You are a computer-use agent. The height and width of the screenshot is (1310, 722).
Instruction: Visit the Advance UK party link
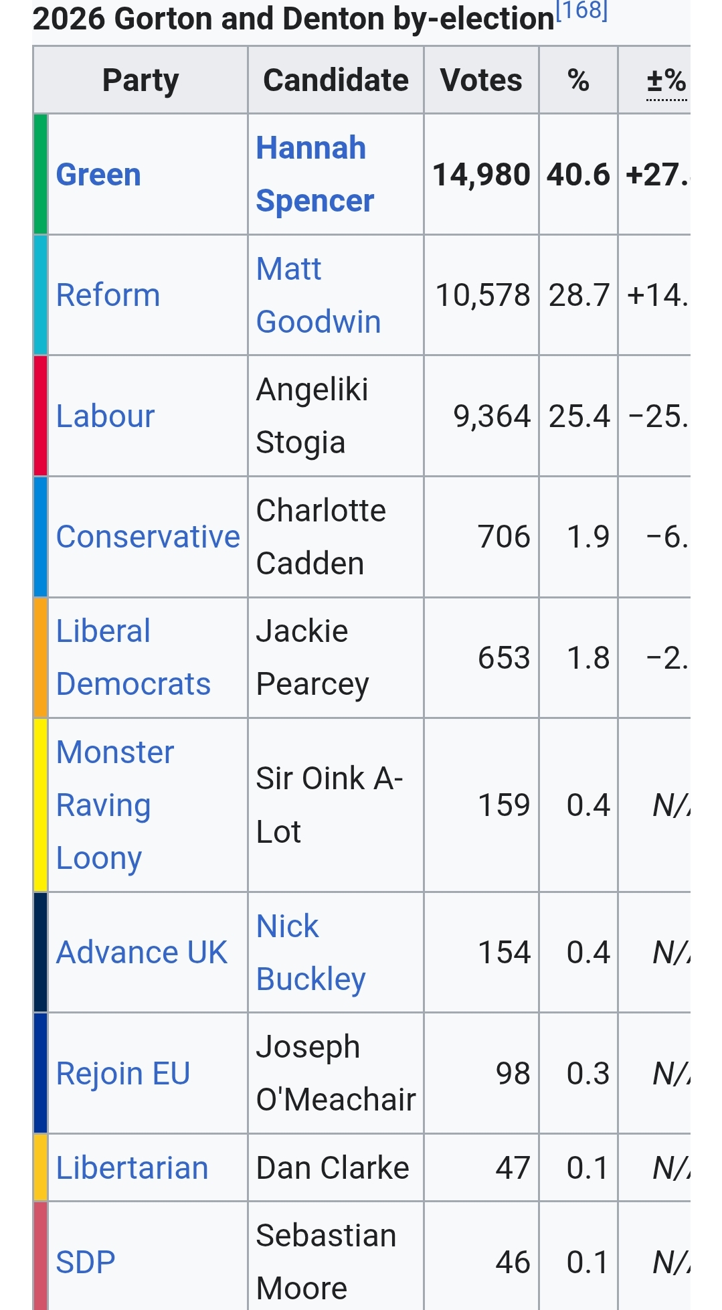tap(142, 953)
